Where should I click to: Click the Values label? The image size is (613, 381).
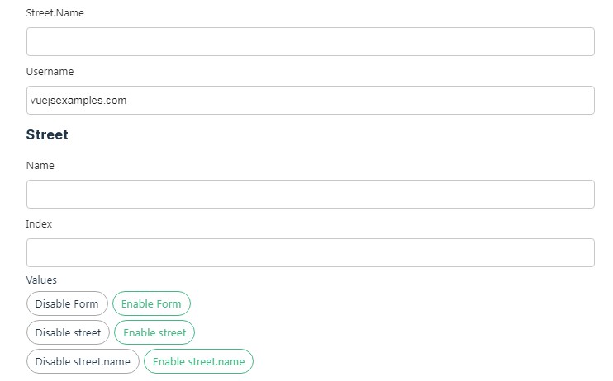(x=41, y=280)
